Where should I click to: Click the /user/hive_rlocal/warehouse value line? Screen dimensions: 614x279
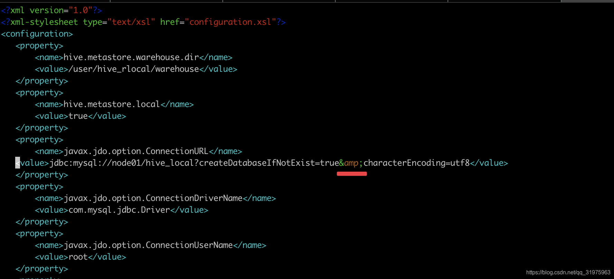pyautogui.click(x=136, y=69)
